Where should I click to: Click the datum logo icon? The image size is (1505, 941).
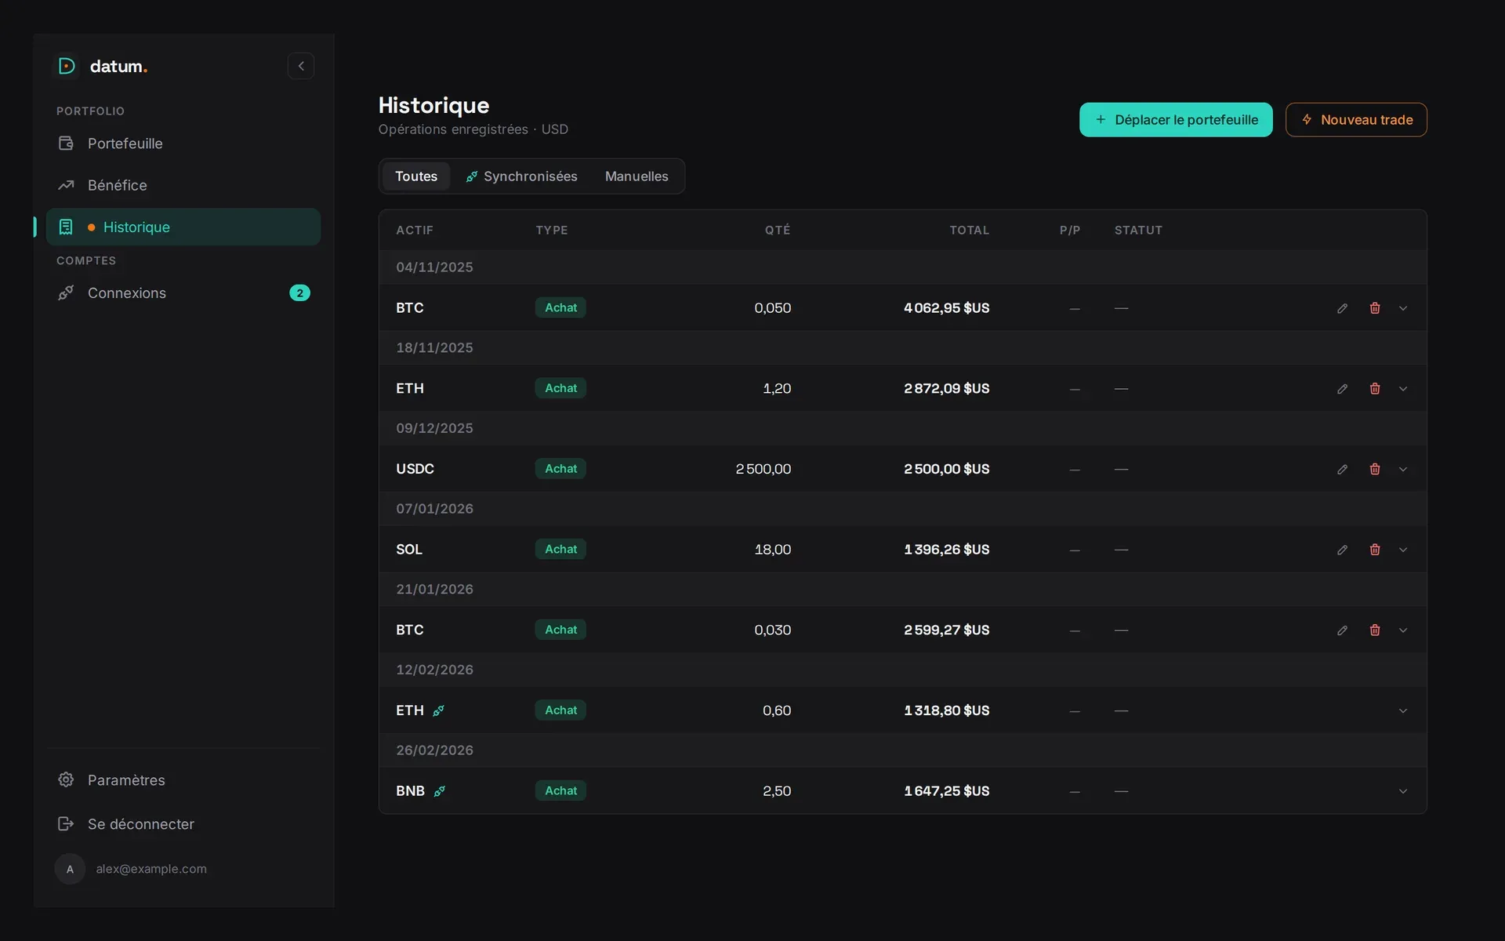click(67, 66)
